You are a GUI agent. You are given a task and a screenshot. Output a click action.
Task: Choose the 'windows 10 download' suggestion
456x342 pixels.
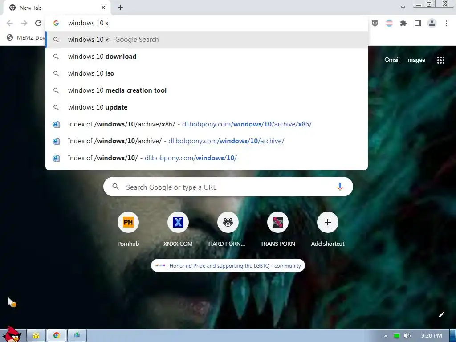click(207, 57)
